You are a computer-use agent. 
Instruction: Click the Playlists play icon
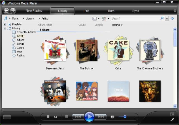pyautogui.click(x=9, y=24)
